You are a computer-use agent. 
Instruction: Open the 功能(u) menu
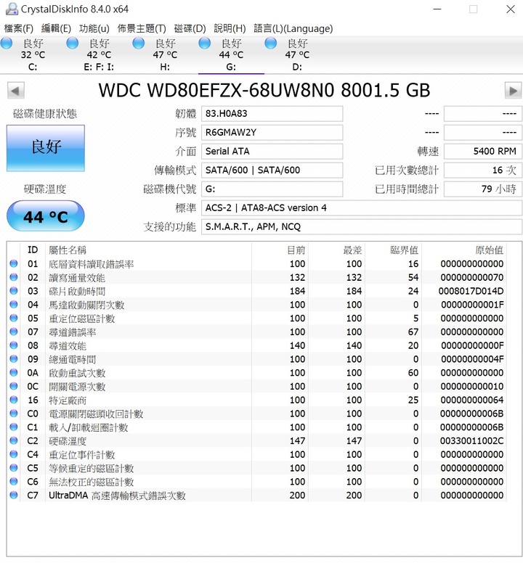[94, 28]
